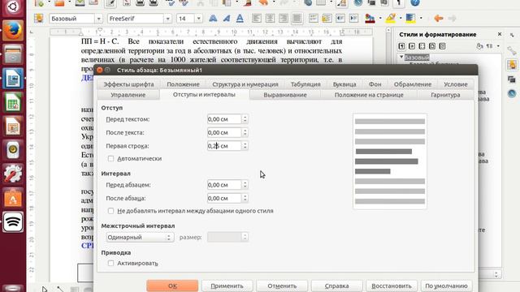Click the Перед текстом indent field
Image resolution: width=520 pixels, height=292 pixels.
click(224, 119)
